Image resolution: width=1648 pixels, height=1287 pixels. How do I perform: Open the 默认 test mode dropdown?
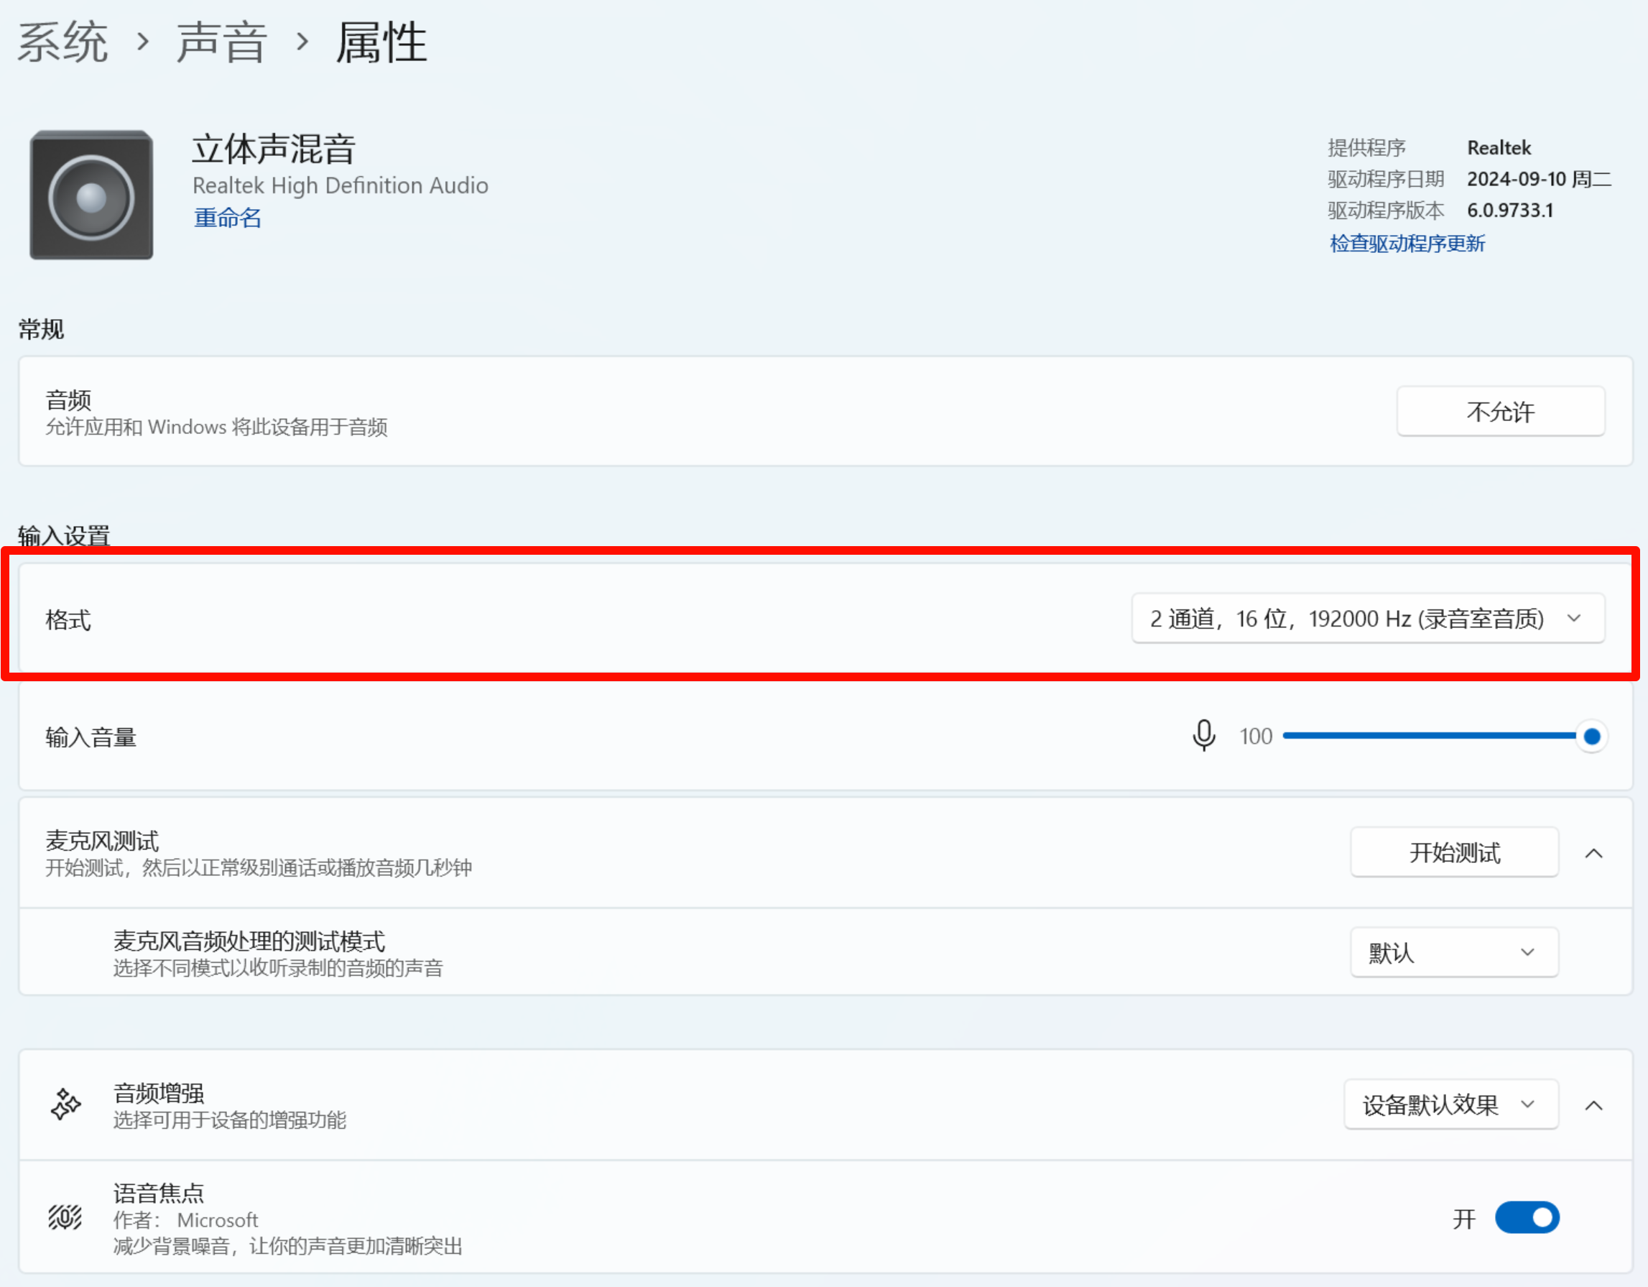pos(1453,952)
